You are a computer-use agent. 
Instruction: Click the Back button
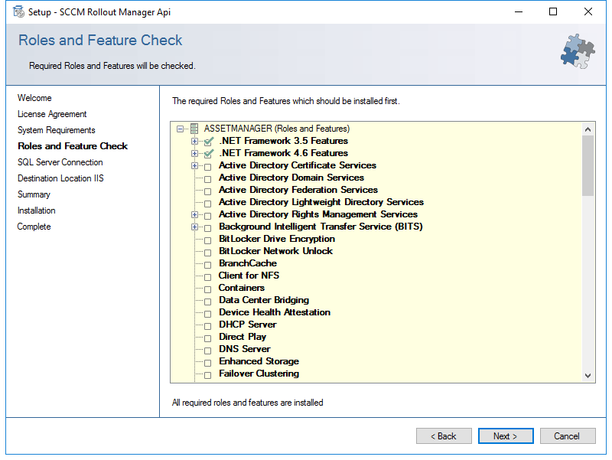(444, 436)
